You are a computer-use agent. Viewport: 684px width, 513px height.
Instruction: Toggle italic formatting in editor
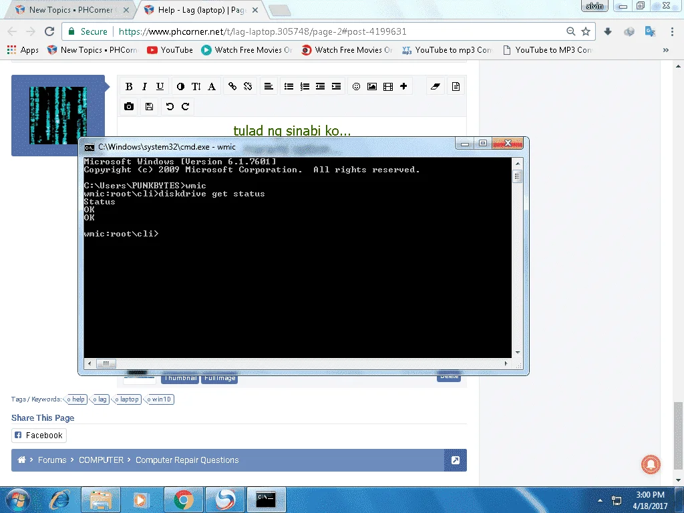click(x=144, y=86)
